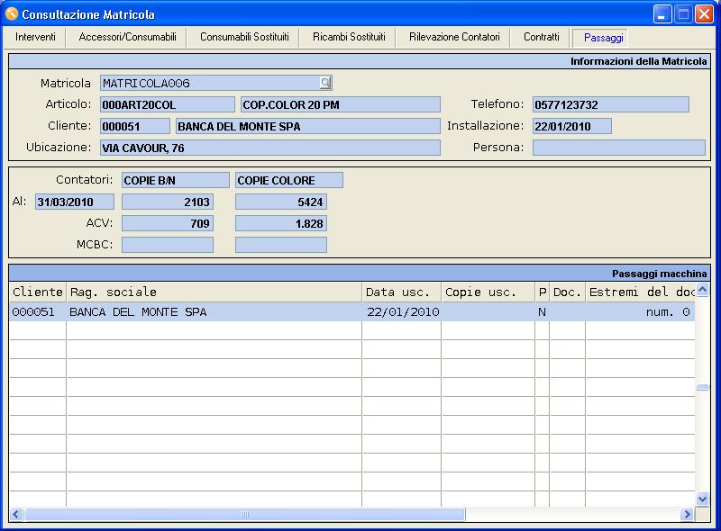Click the horizontal scrollbar thumb
Image resolution: width=721 pixels, height=531 pixels.
[244, 515]
